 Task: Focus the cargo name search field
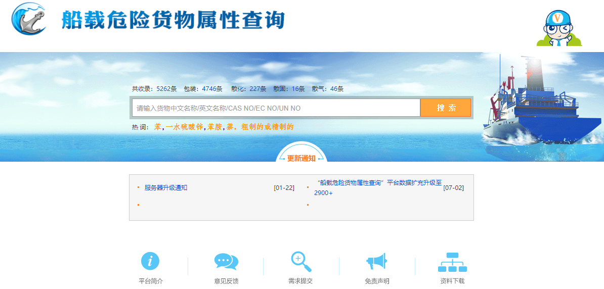coord(276,108)
